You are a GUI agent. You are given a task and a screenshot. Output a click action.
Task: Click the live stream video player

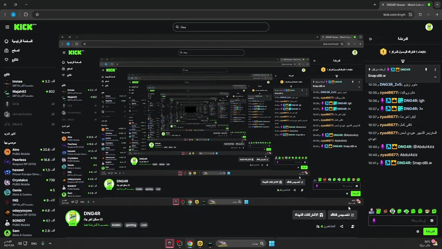[211, 120]
